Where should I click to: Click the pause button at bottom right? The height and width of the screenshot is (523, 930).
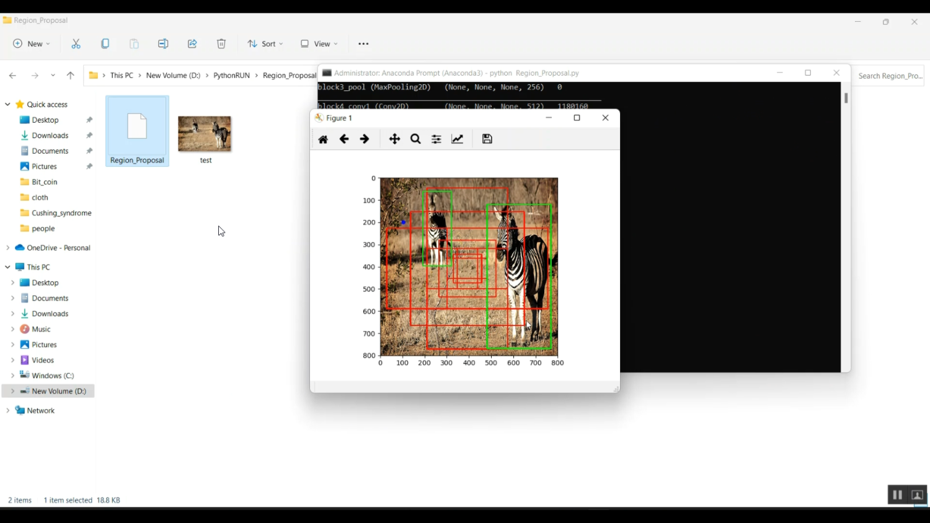coord(897,495)
